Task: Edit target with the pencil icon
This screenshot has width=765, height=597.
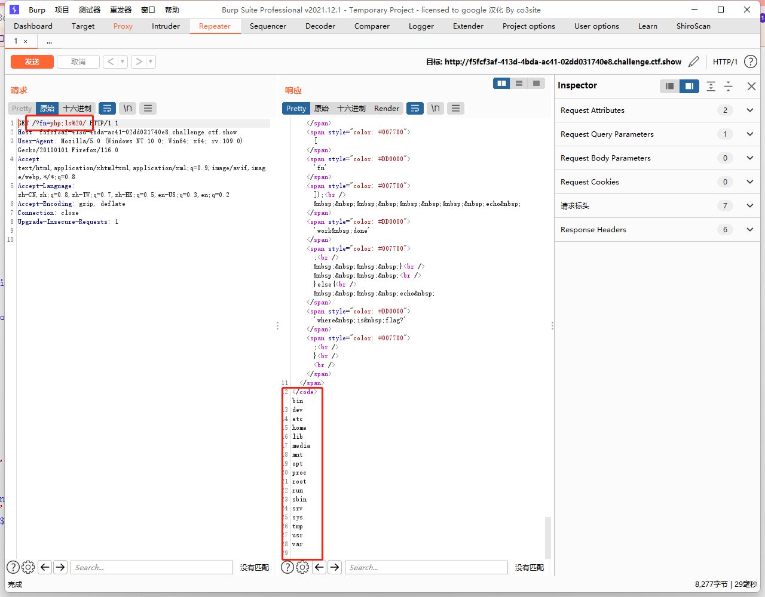Action: pos(694,61)
